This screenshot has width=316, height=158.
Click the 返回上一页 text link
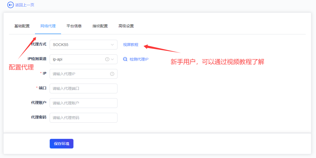pyautogui.click(x=25, y=5)
